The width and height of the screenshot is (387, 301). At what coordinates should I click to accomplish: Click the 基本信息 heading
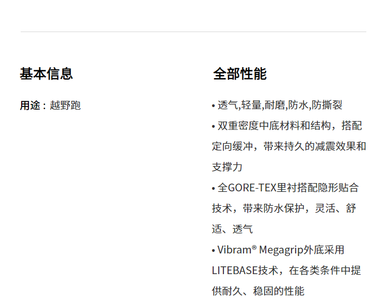pos(46,74)
